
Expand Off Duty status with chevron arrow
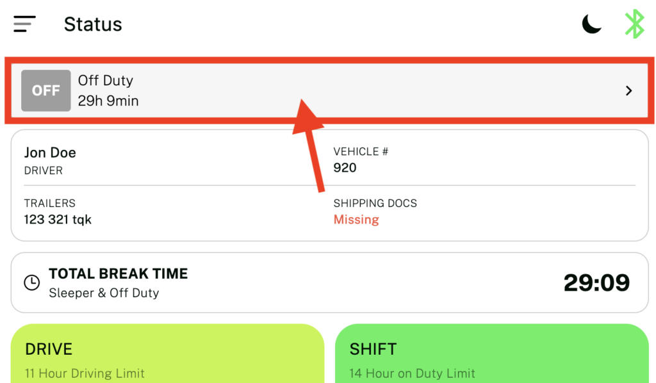628,91
